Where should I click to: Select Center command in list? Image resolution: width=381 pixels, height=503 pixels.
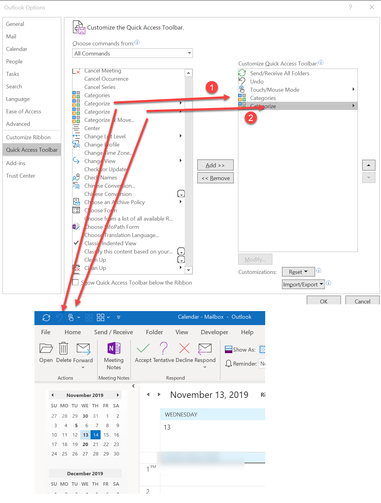coord(128,128)
